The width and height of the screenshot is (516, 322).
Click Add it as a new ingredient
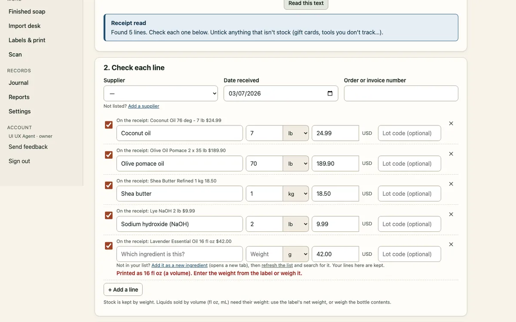179,265
